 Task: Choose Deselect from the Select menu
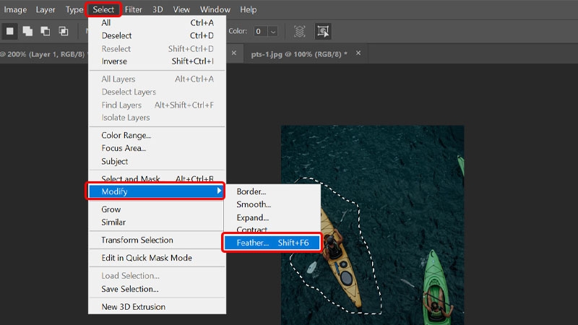(x=157, y=35)
